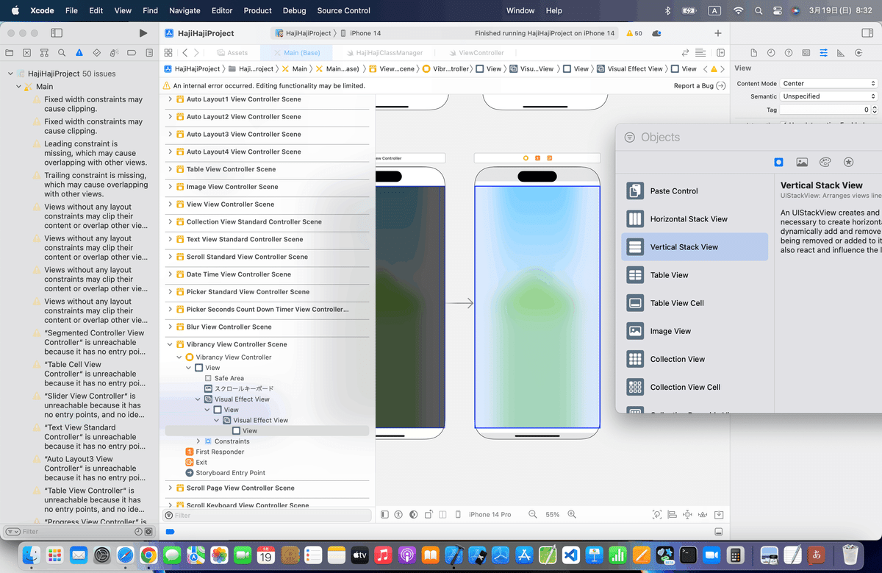Adjust the Tag stepper

point(874,110)
